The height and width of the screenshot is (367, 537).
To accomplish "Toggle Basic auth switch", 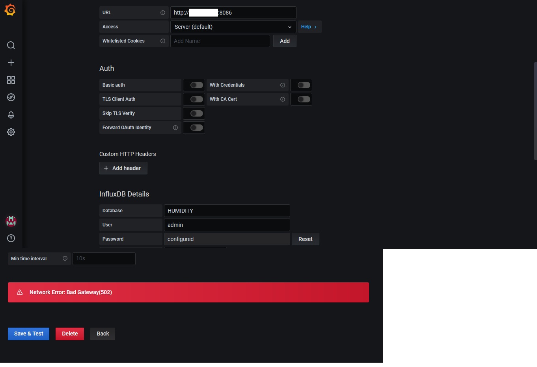I will 196,85.
